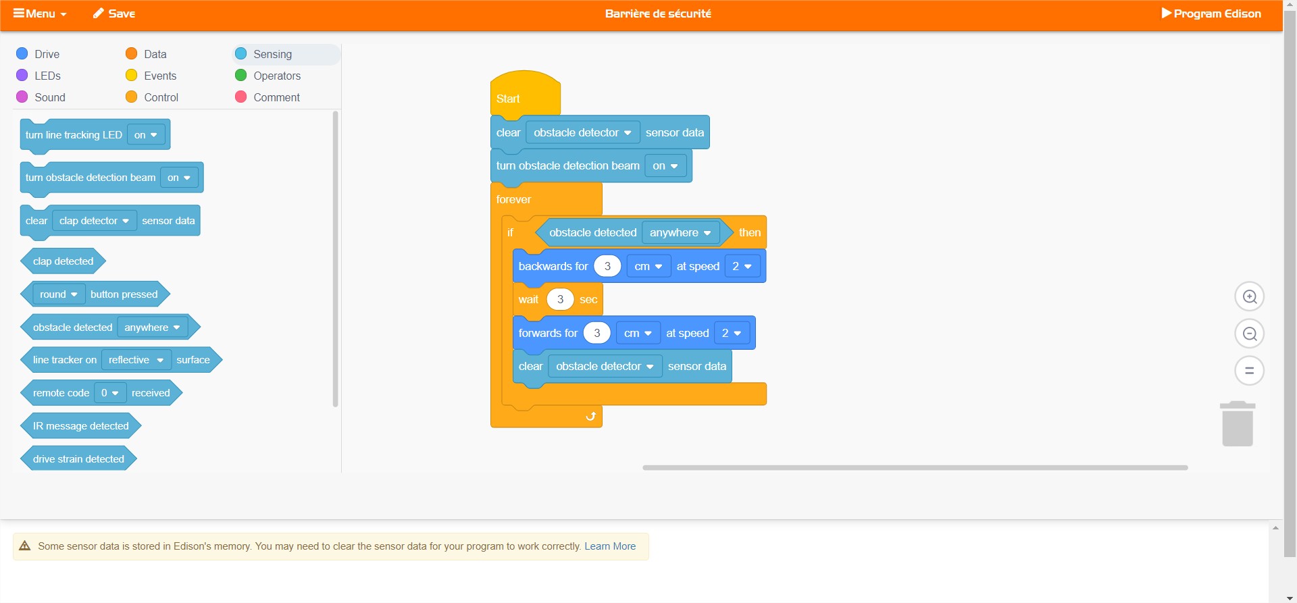Screen dimensions: 1297x603
Task: Reset workspace zoom with the equals icon
Action: (1250, 371)
